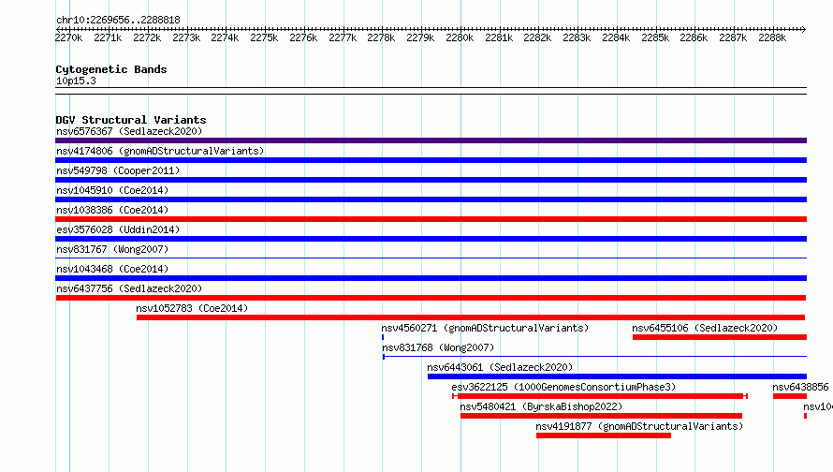This screenshot has width=833, height=472.
Task: Click the thin blue line under nsv831767
Action: coord(431,258)
